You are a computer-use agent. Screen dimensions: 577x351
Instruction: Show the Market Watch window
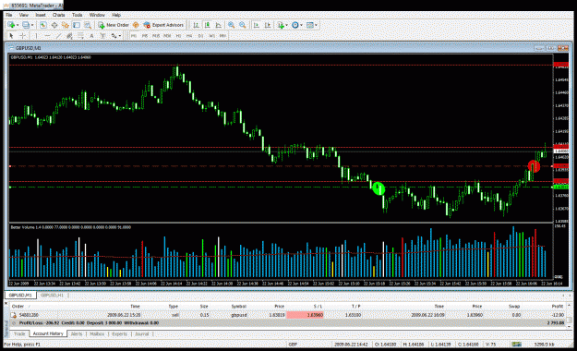(43, 25)
